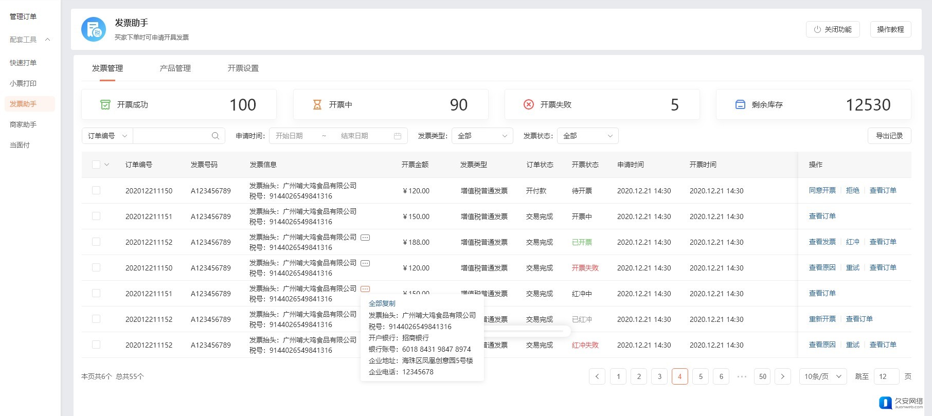This screenshot has height=416, width=932.
Task: Check the checkbox on the second table row
Action: point(96,216)
